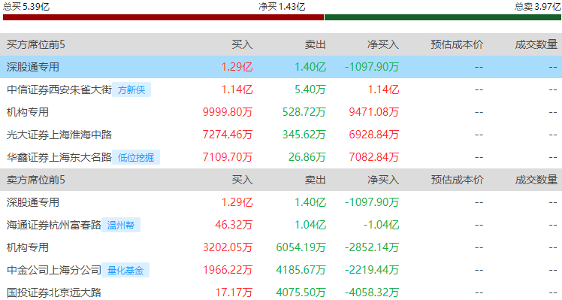Open 中信证券西安朱雀大街 seat name

click(x=59, y=89)
